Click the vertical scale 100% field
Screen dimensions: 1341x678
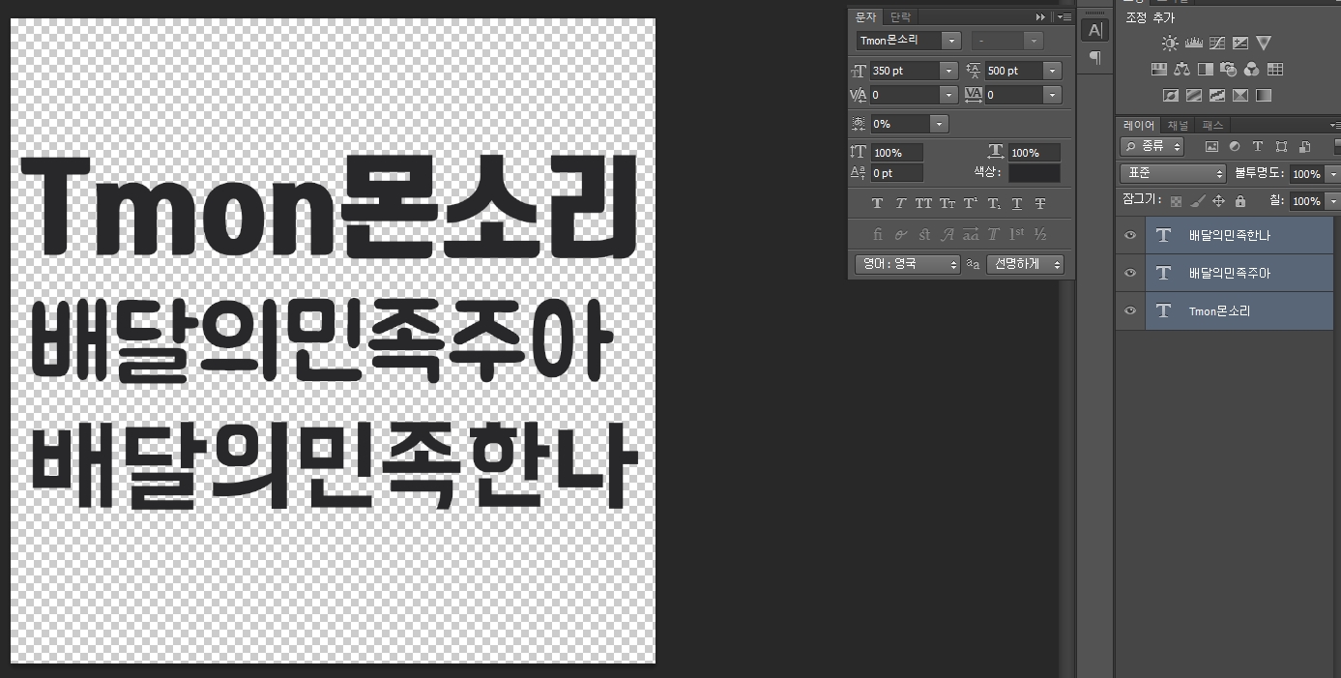click(x=896, y=153)
